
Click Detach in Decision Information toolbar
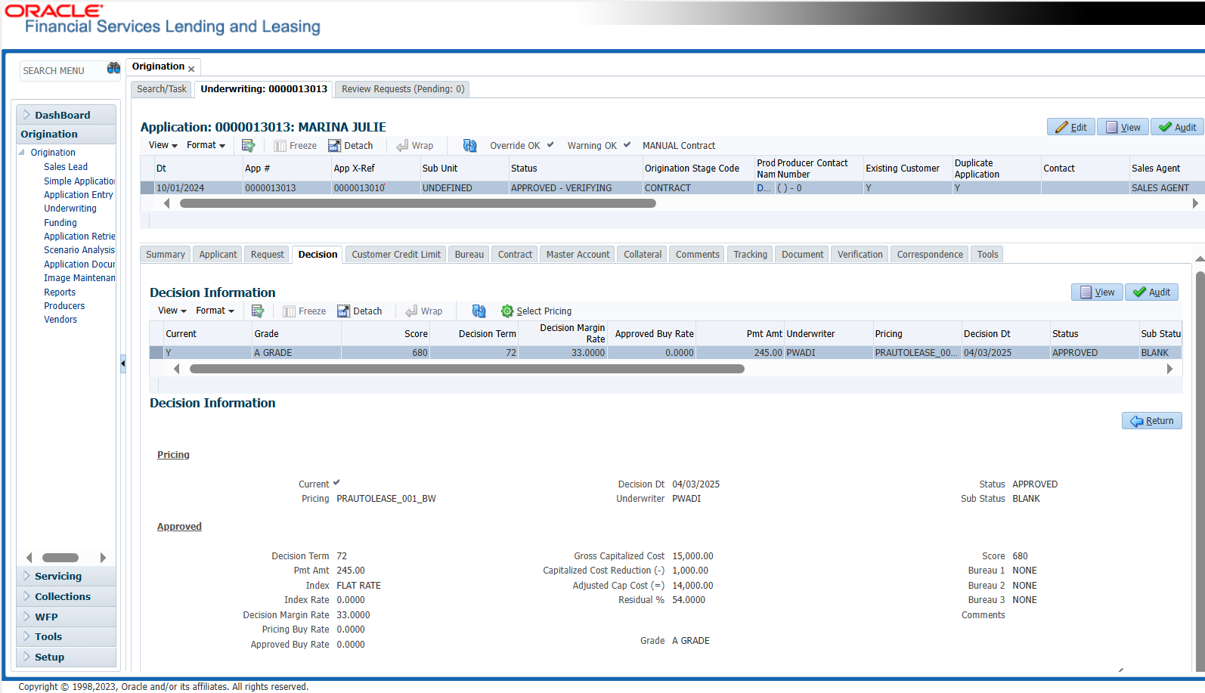pyautogui.click(x=360, y=311)
